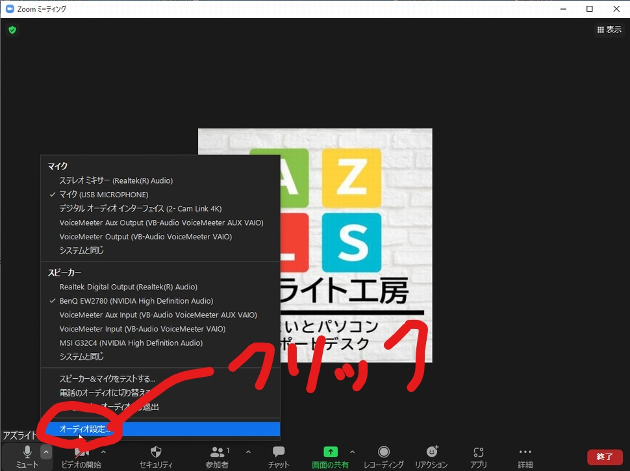Click スピーカー&マイクをテストする...

coord(160,379)
